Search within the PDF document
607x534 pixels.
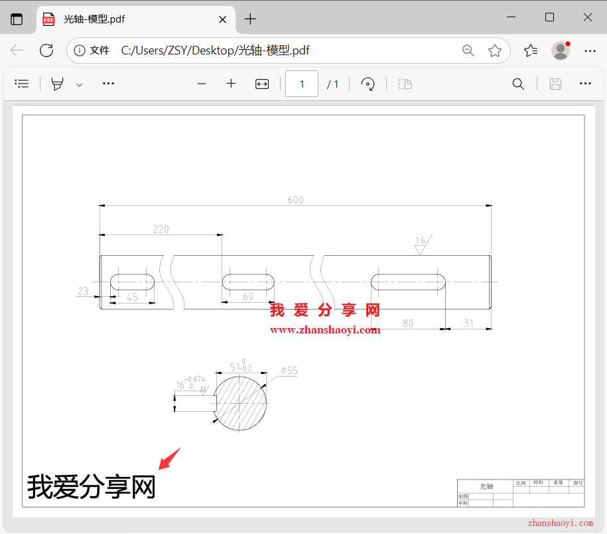coord(518,84)
